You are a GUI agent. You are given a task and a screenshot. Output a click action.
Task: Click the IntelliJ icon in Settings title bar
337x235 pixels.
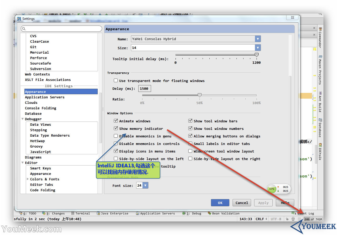click(x=19, y=19)
